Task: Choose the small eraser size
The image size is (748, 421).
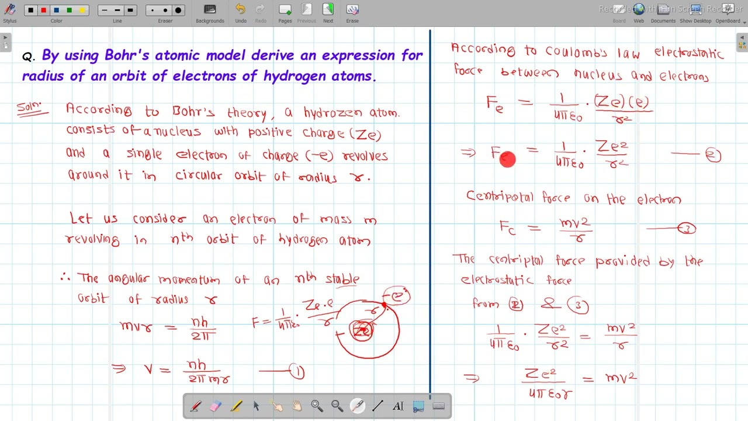Action: 153,10
